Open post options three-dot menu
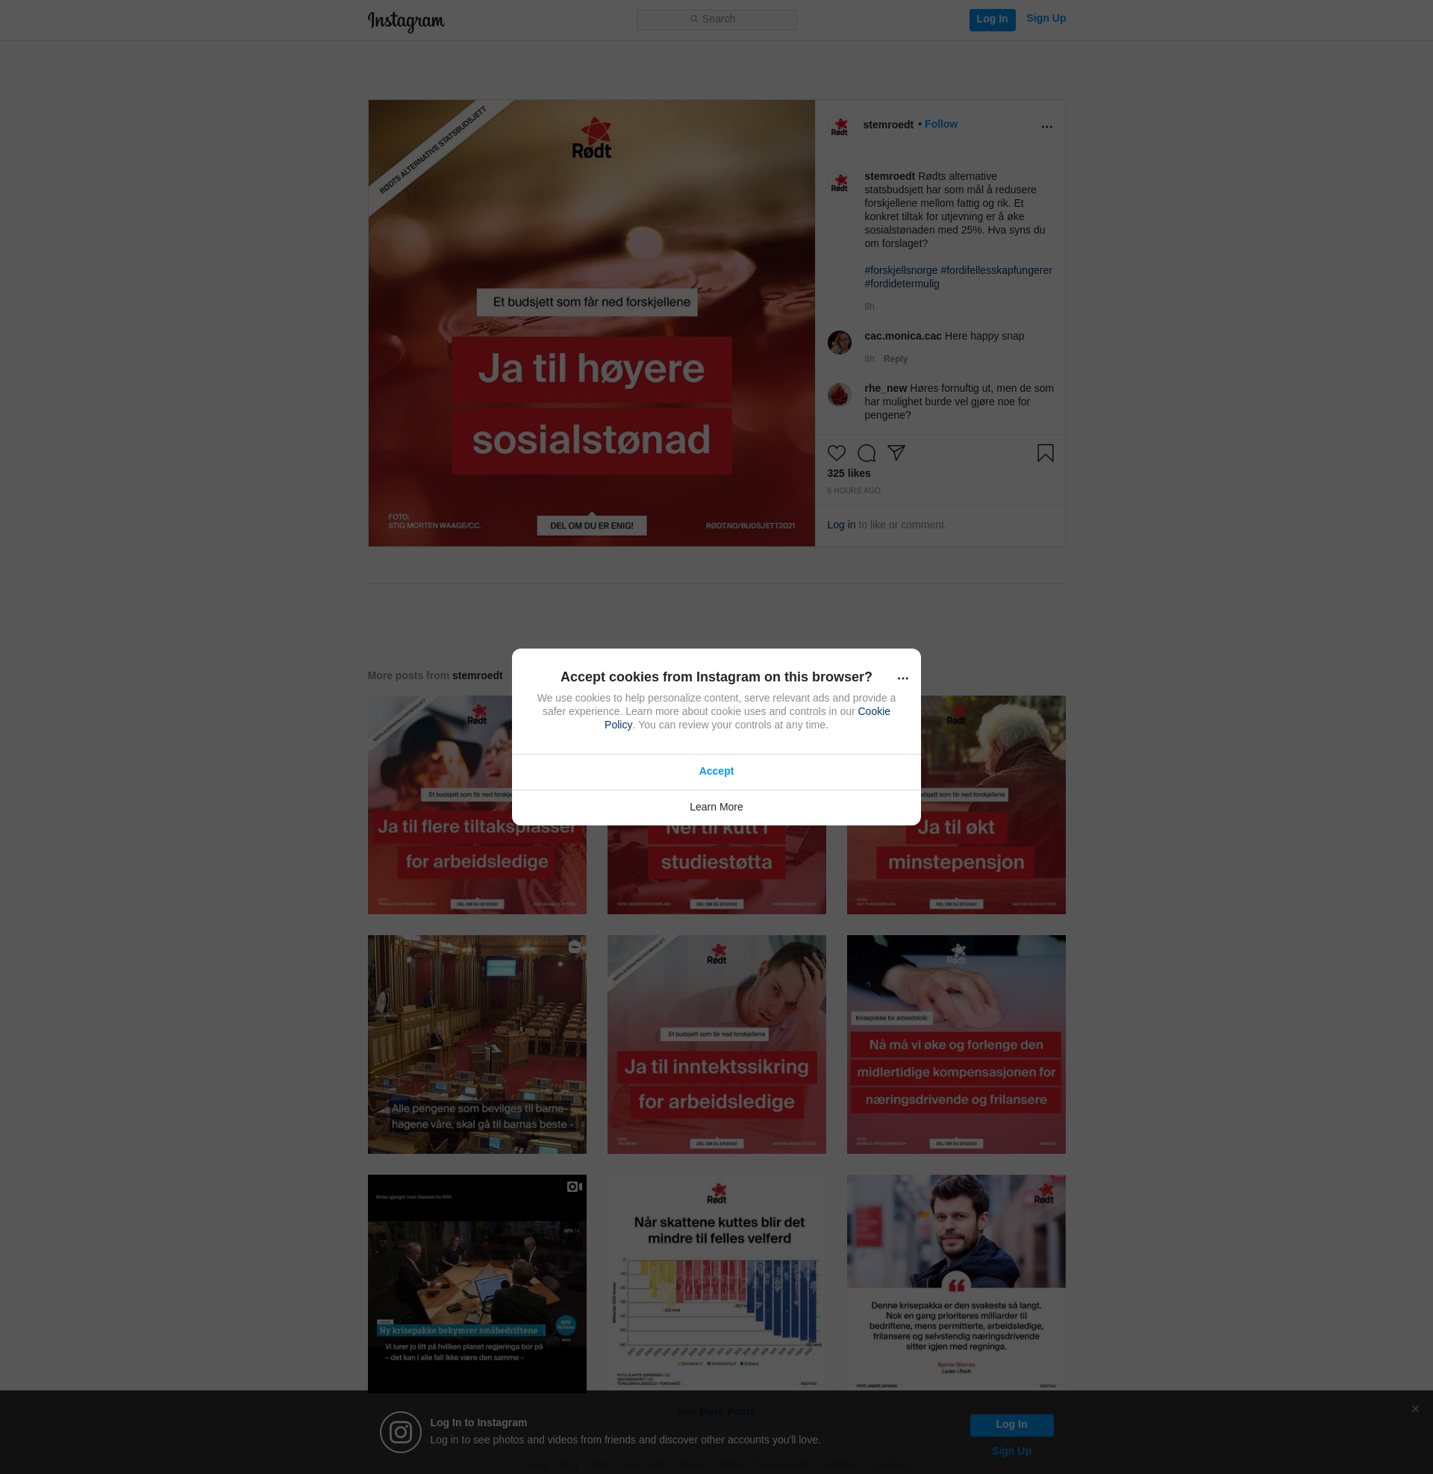1433x1474 pixels. [1046, 126]
